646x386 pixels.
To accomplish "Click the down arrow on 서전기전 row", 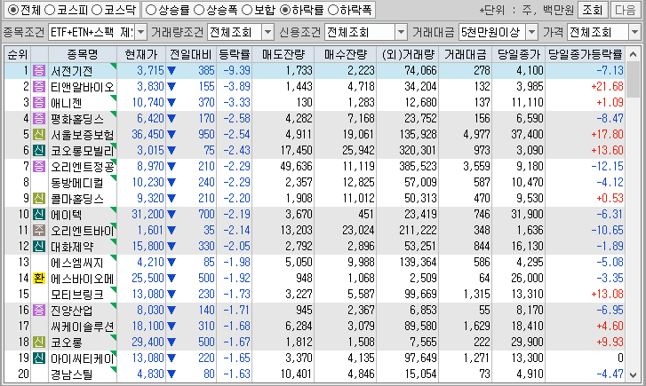I will click(x=171, y=71).
